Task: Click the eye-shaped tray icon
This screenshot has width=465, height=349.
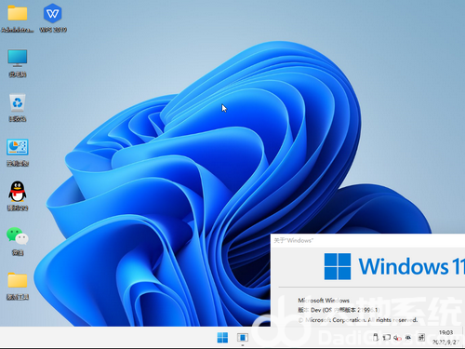Action: (x=408, y=338)
